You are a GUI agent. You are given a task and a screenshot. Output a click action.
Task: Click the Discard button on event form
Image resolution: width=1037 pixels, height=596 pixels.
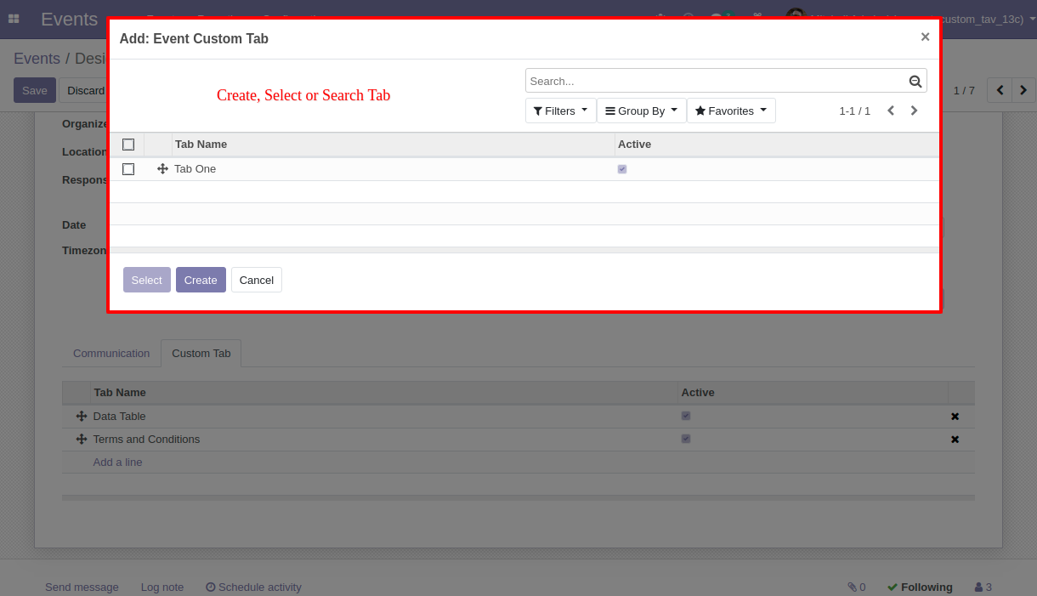click(84, 90)
